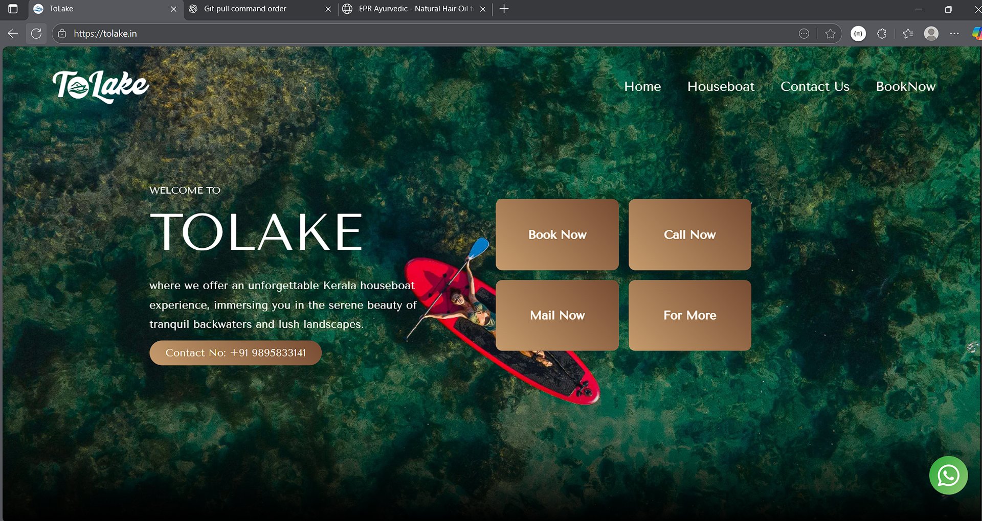This screenshot has width=982, height=521.
Task: Click the browser back arrow
Action: coord(13,34)
